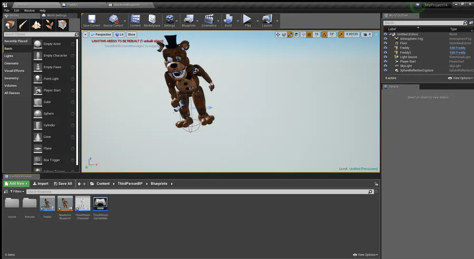The image size is (474, 259).
Task: Open the Perspective view dropdown
Action: pyautogui.click(x=101, y=34)
